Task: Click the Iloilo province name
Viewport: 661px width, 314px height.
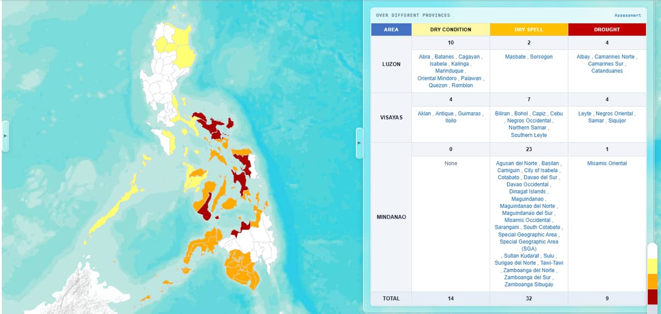Action: [x=451, y=120]
